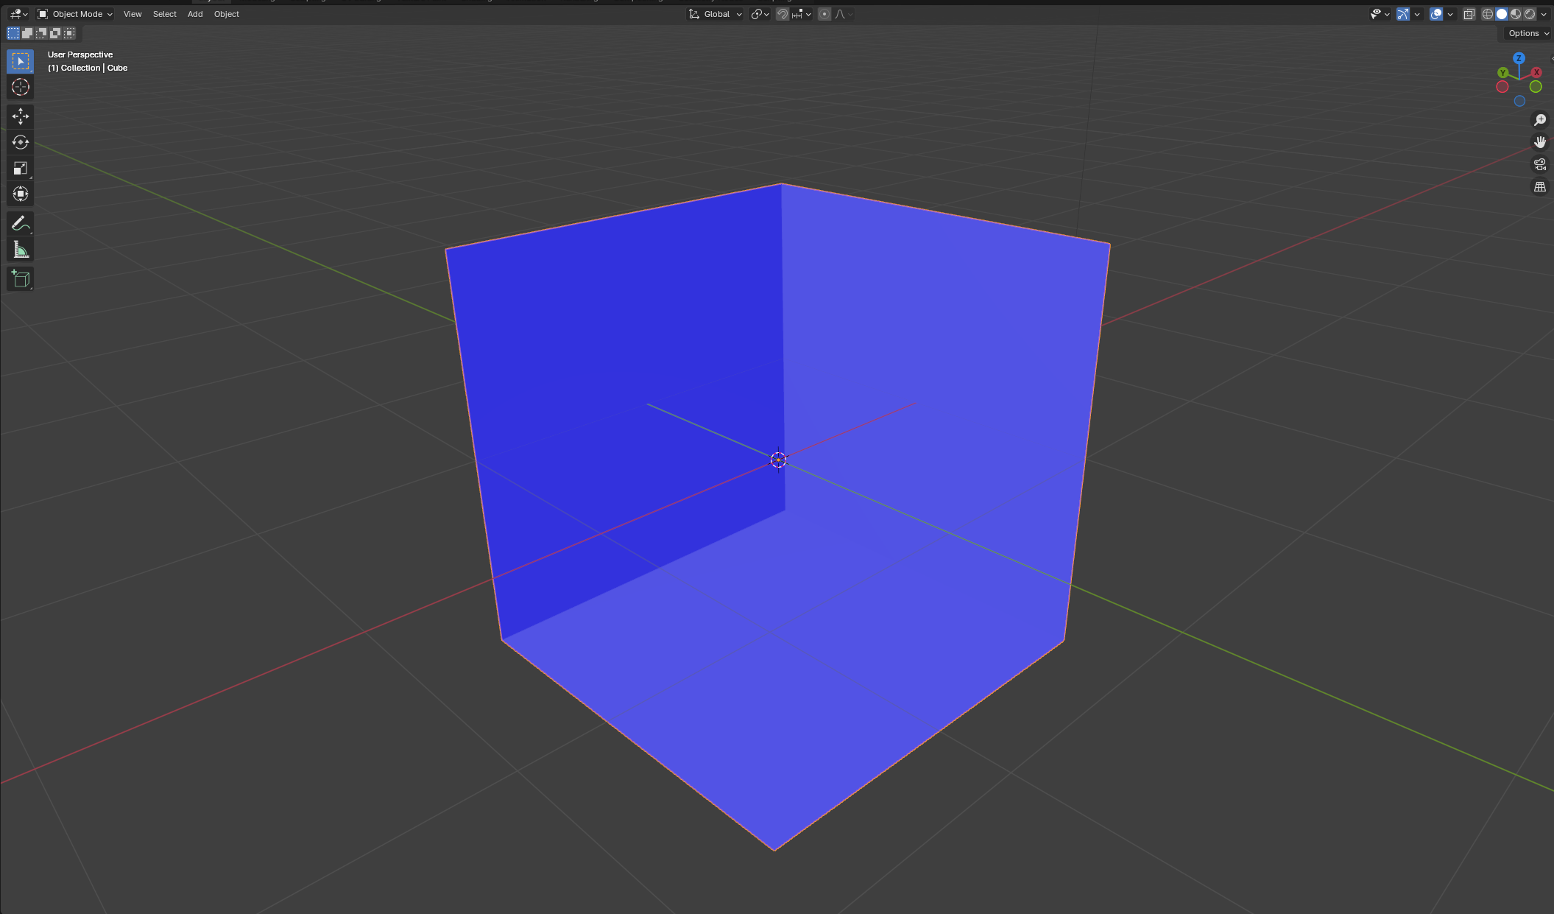Select the Measure tool

pos(20,250)
